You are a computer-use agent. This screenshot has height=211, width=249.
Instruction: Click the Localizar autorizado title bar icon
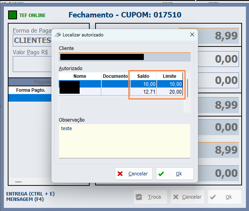coord(58,34)
